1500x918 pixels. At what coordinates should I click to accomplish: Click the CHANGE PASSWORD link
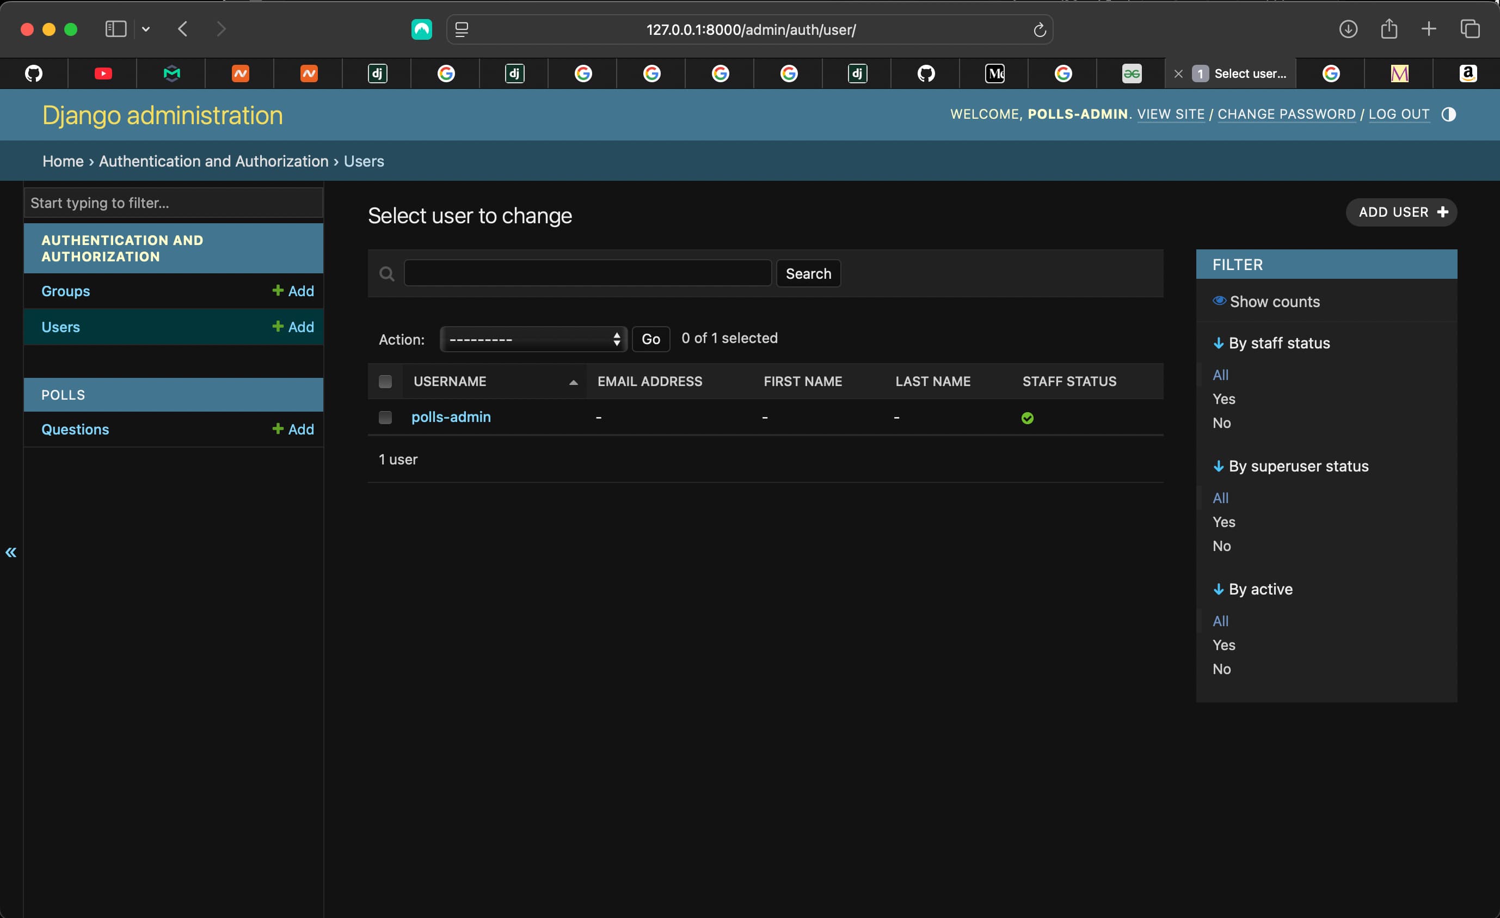click(x=1286, y=114)
